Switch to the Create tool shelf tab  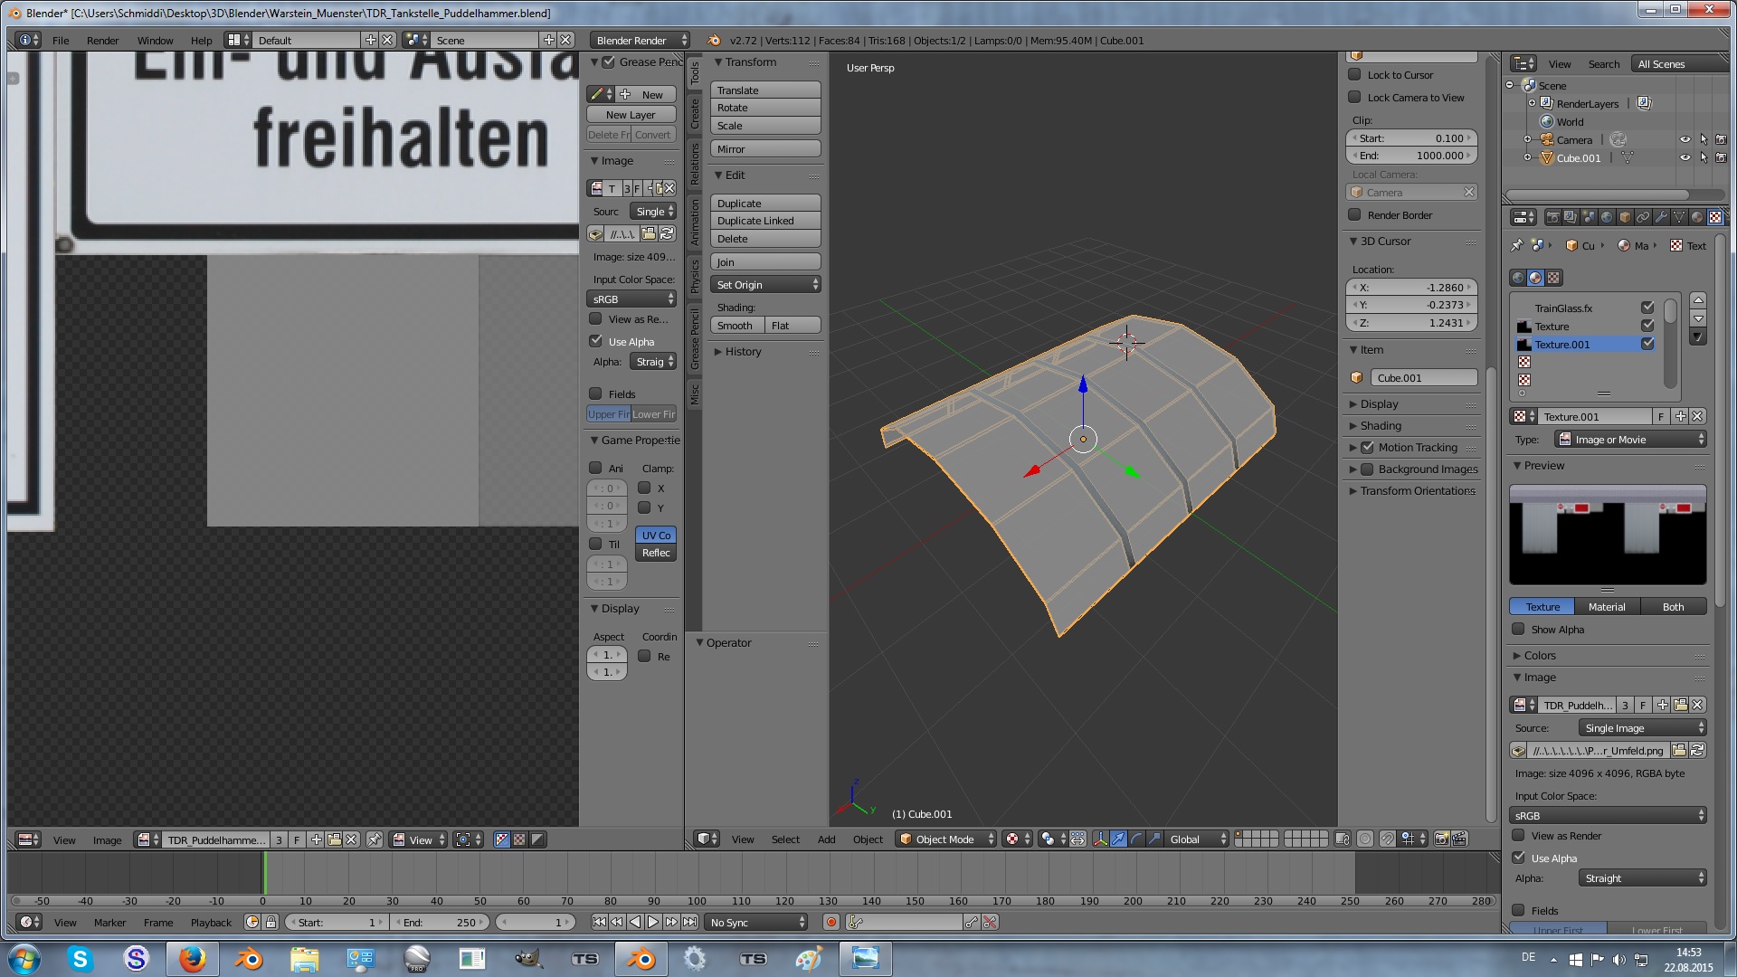[x=695, y=114]
